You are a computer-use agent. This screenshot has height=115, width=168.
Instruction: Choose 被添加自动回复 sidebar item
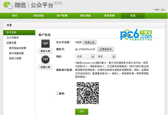[18, 48]
